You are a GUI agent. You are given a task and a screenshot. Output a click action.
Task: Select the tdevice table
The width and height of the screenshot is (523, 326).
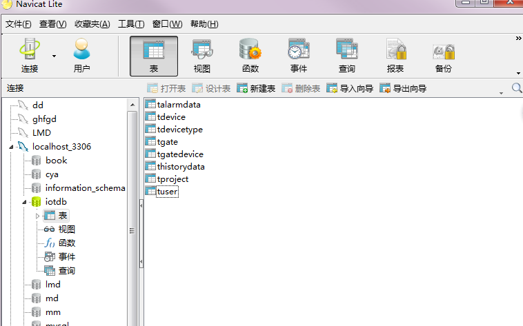[171, 117]
